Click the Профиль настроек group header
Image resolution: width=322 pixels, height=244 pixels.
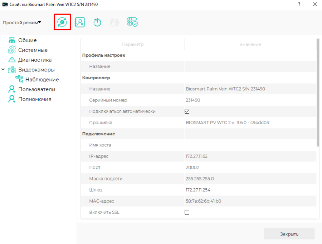[104, 55]
